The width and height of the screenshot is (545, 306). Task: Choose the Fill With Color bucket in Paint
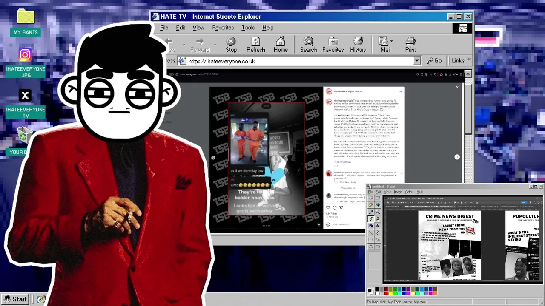click(378, 205)
